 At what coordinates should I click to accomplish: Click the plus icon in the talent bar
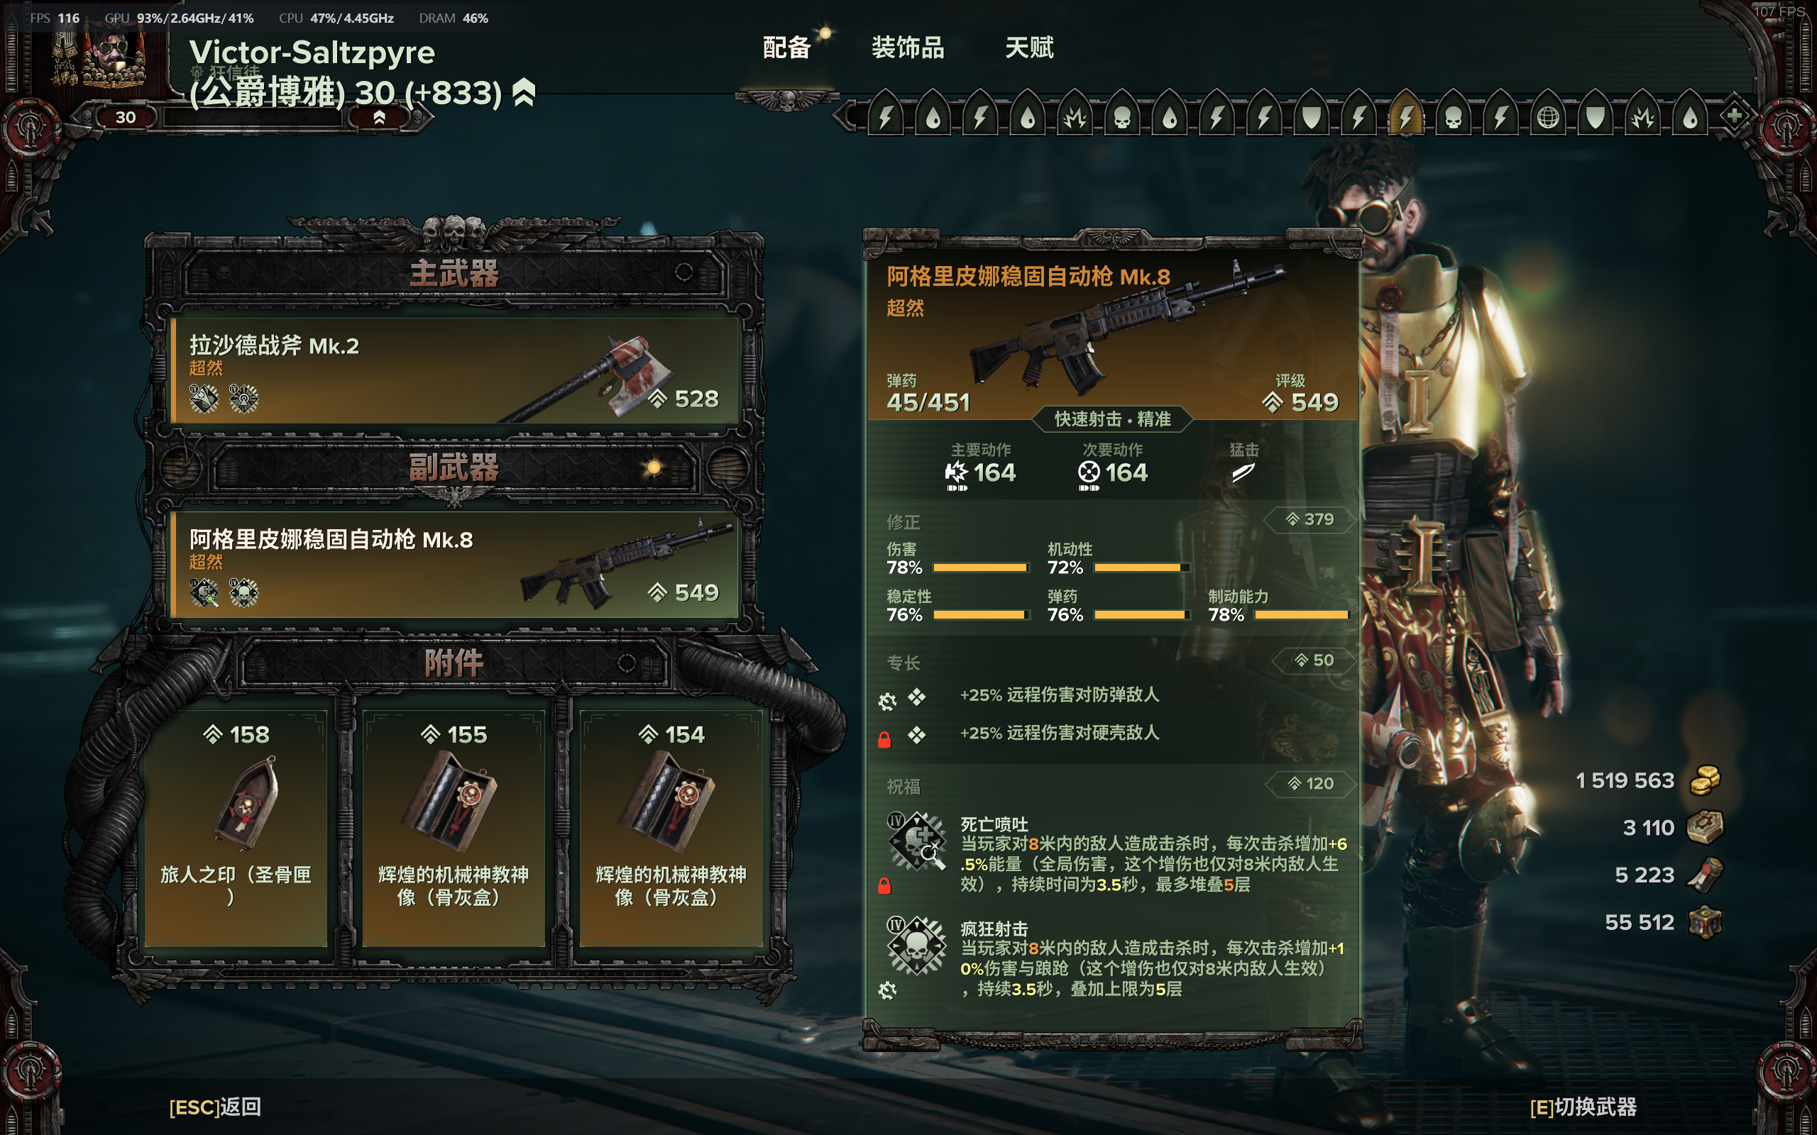pos(1734,116)
